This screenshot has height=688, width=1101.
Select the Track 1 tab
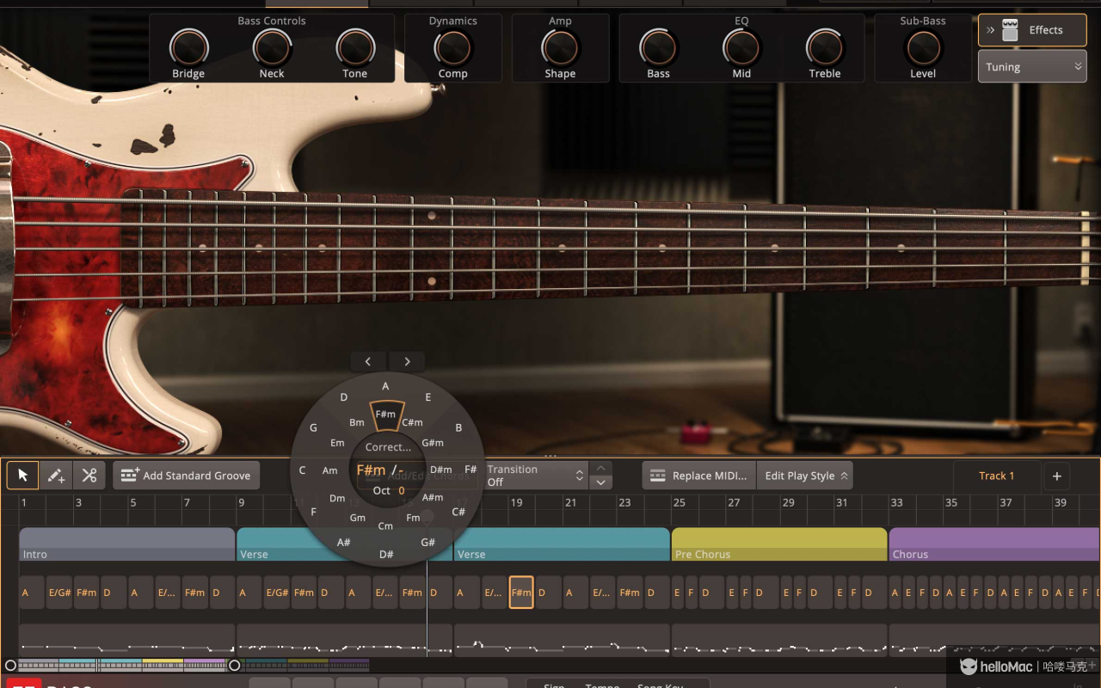coord(996,476)
